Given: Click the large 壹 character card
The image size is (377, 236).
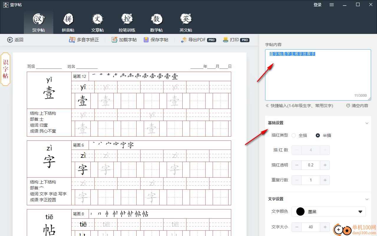Looking at the screenshot, I should [49, 90].
